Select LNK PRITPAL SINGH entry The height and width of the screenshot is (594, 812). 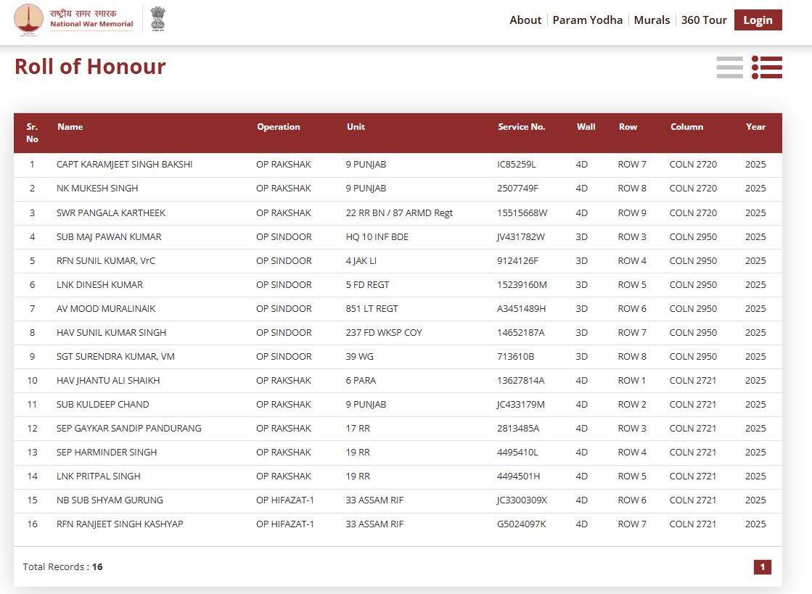coord(99,476)
